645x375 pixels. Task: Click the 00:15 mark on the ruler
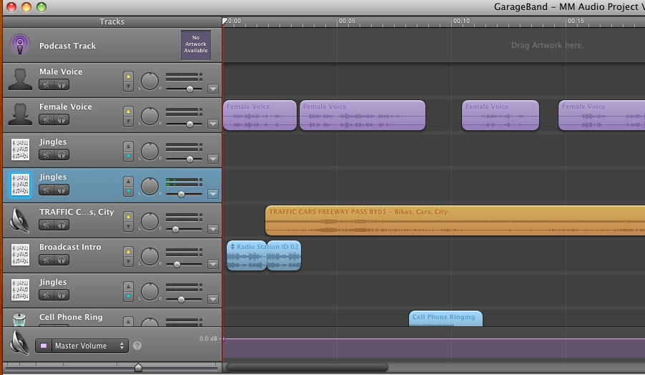(x=575, y=21)
